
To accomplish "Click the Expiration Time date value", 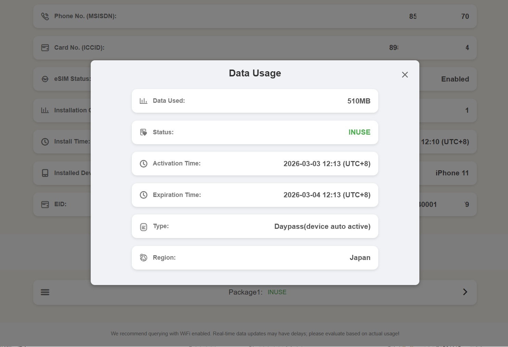I will pyautogui.click(x=327, y=195).
